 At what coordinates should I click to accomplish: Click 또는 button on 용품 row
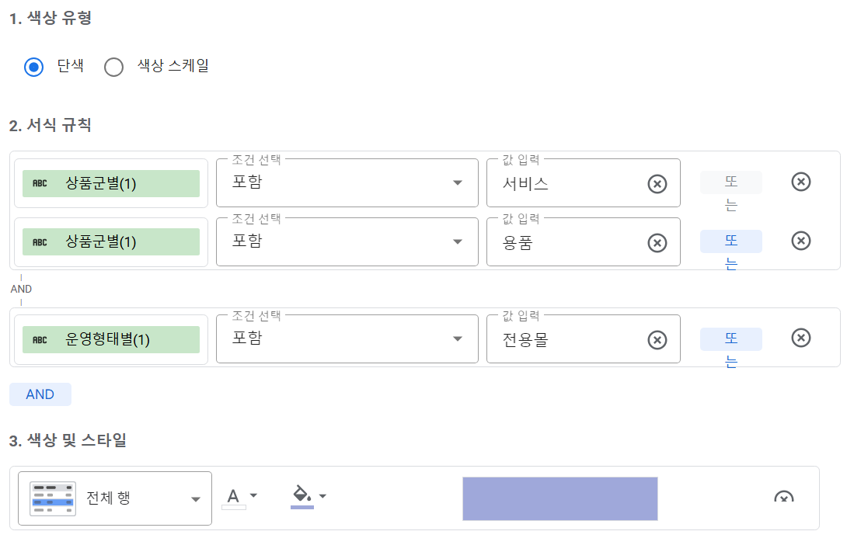[730, 241]
